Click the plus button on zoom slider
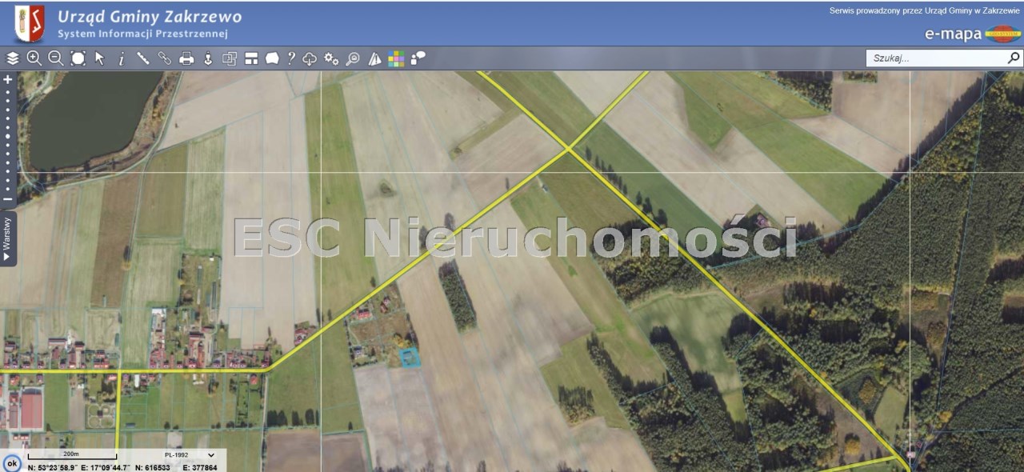Image resolution: width=1024 pixels, height=472 pixels. click(x=8, y=80)
